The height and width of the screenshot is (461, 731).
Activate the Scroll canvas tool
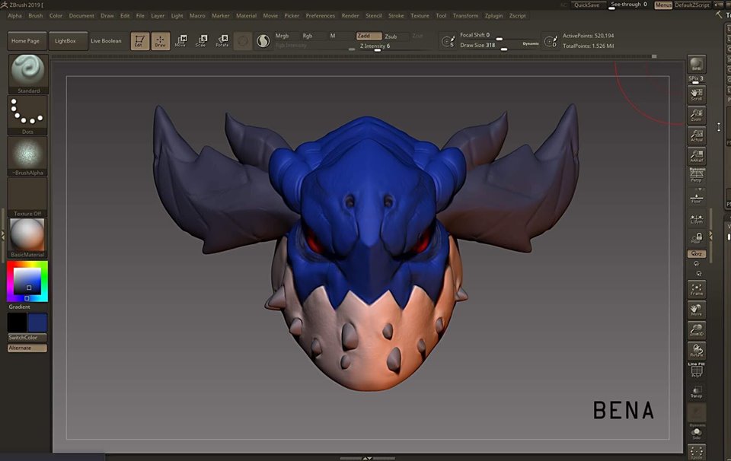pos(696,94)
